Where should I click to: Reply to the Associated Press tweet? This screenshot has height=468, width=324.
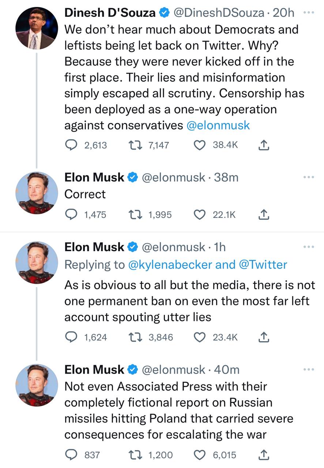pos(70,455)
